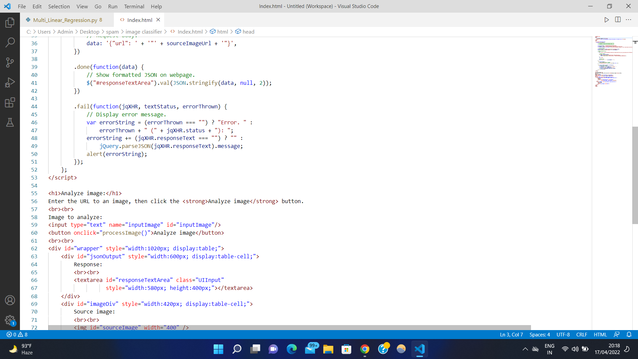This screenshot has height=359, width=638.
Task: Open the Run and Debug view
Action: coord(10,82)
